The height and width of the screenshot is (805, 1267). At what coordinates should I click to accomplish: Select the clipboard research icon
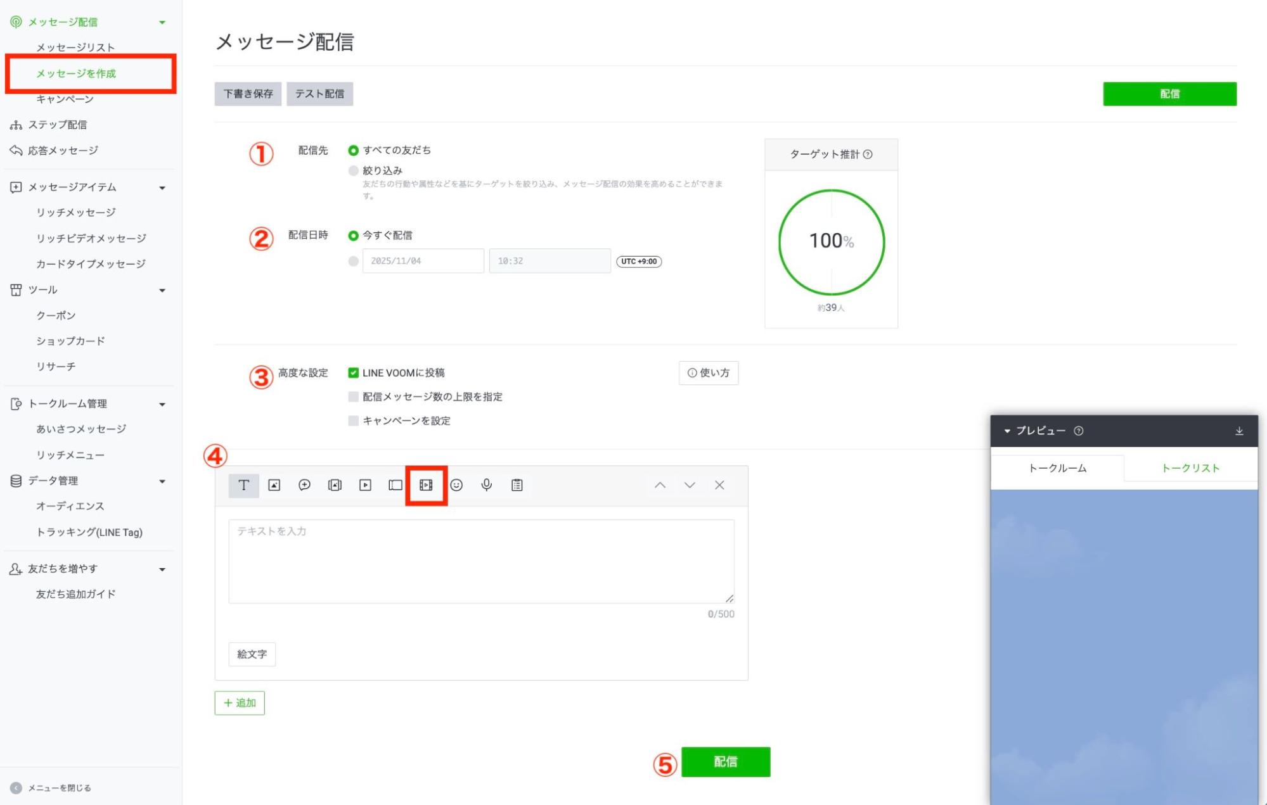517,485
